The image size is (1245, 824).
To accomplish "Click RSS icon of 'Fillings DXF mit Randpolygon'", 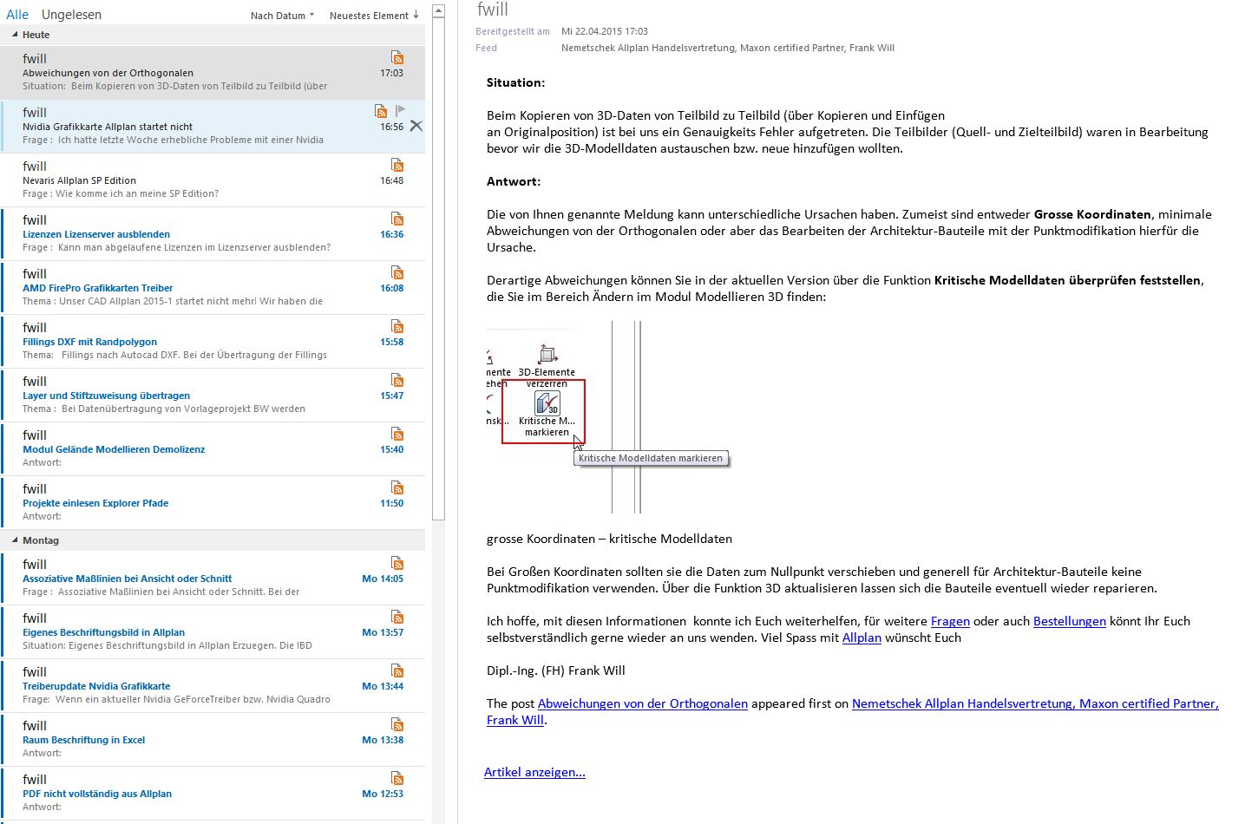I will tap(397, 326).
